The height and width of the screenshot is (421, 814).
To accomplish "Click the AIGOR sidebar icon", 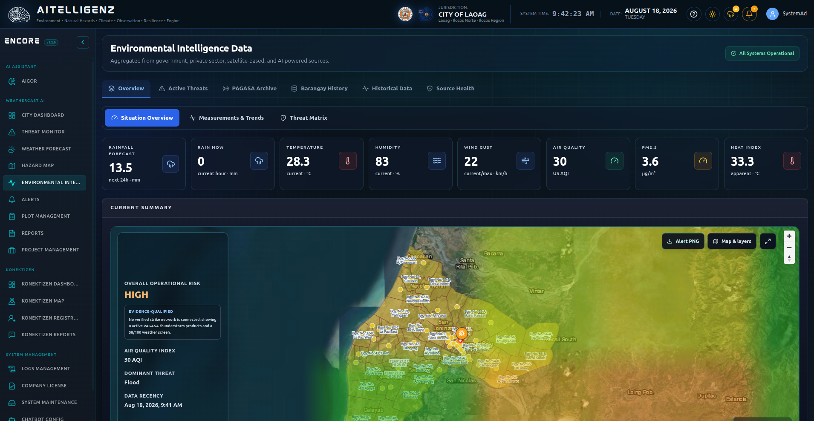I will (12, 81).
